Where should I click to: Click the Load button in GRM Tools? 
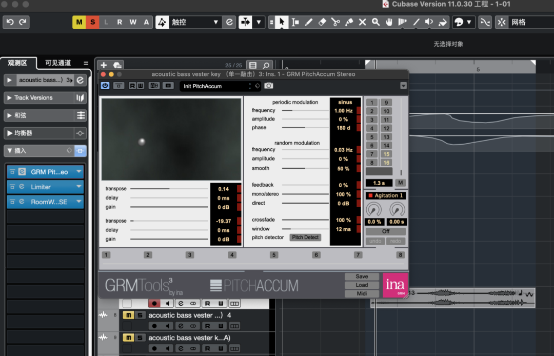click(362, 285)
